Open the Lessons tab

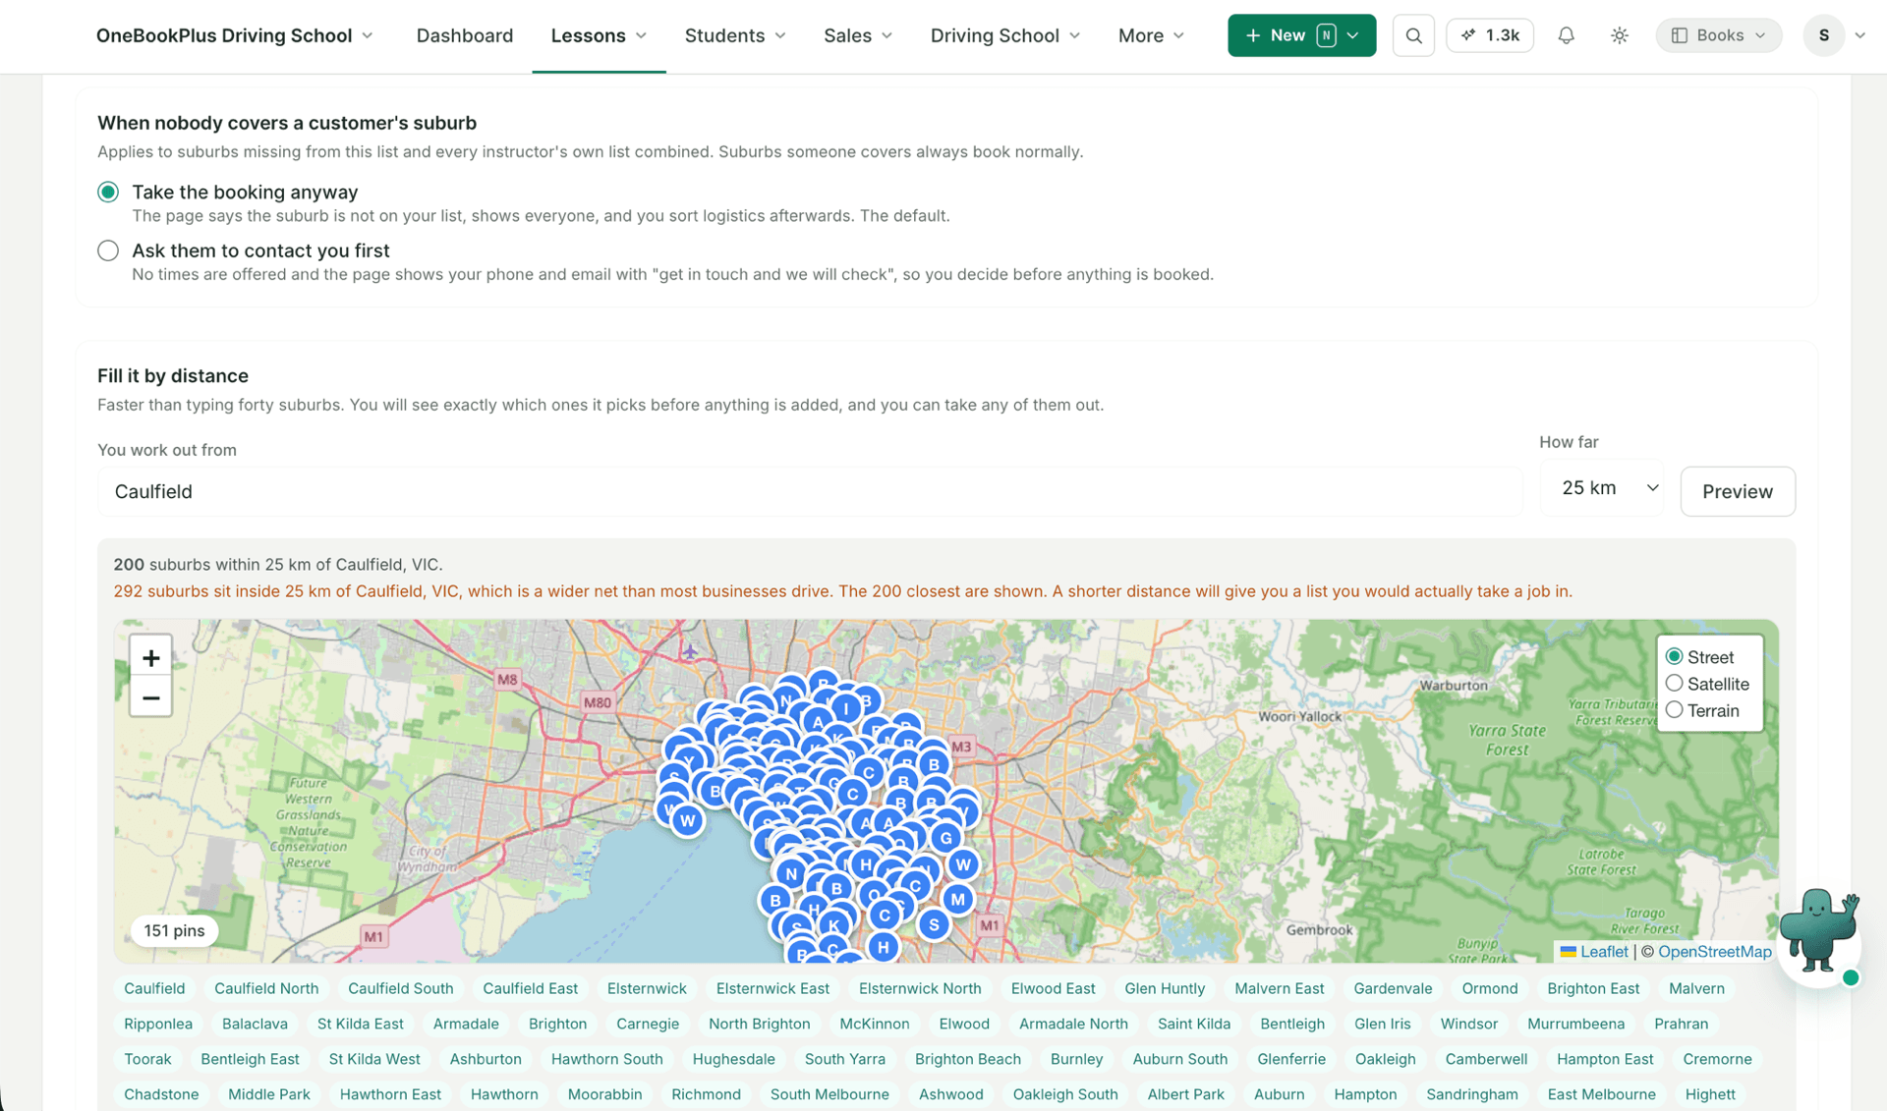click(x=599, y=35)
